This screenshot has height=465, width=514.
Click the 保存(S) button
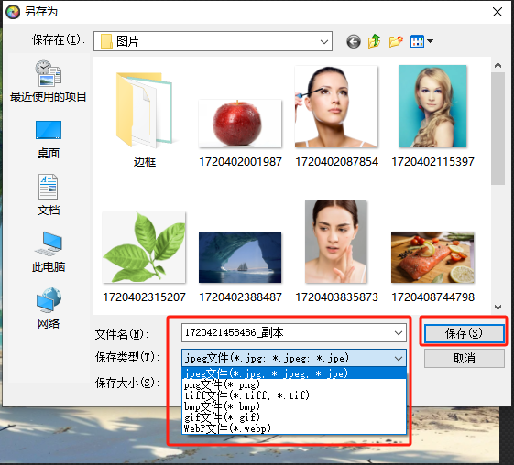click(464, 334)
